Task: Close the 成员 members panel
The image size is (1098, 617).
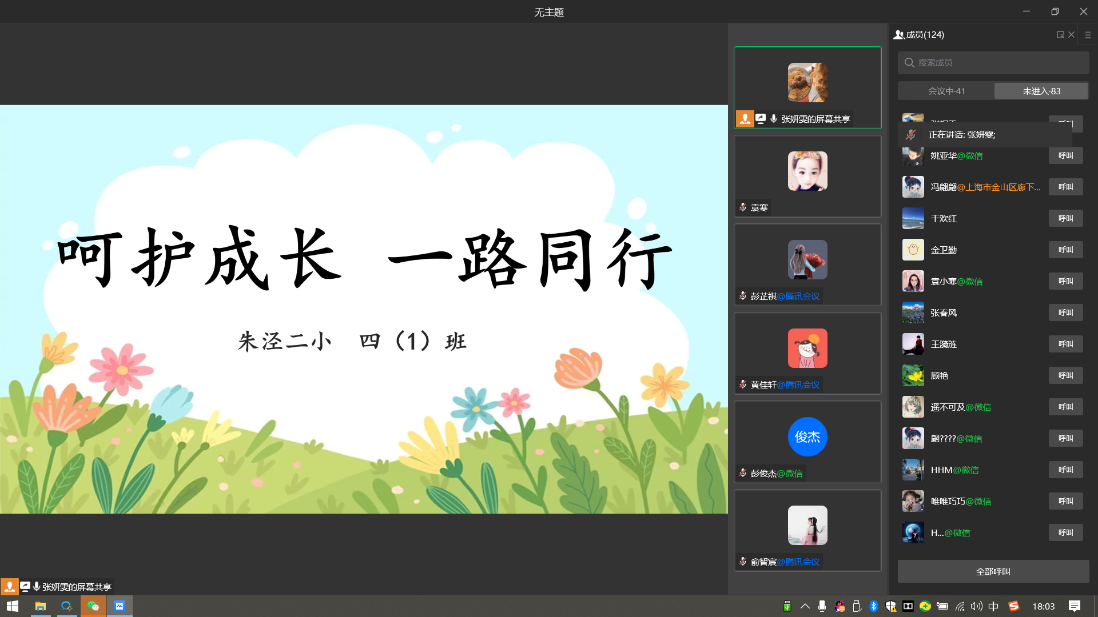Action: click(x=1072, y=35)
